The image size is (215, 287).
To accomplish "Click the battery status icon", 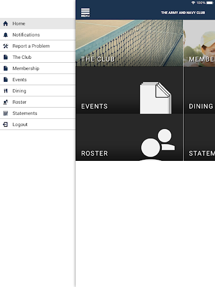I will [210, 3].
